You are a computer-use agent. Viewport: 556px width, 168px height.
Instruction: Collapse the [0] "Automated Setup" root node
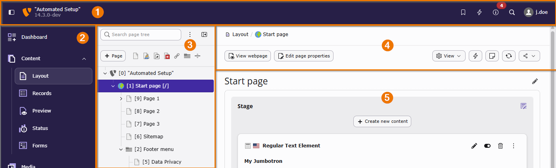pyautogui.click(x=105, y=73)
